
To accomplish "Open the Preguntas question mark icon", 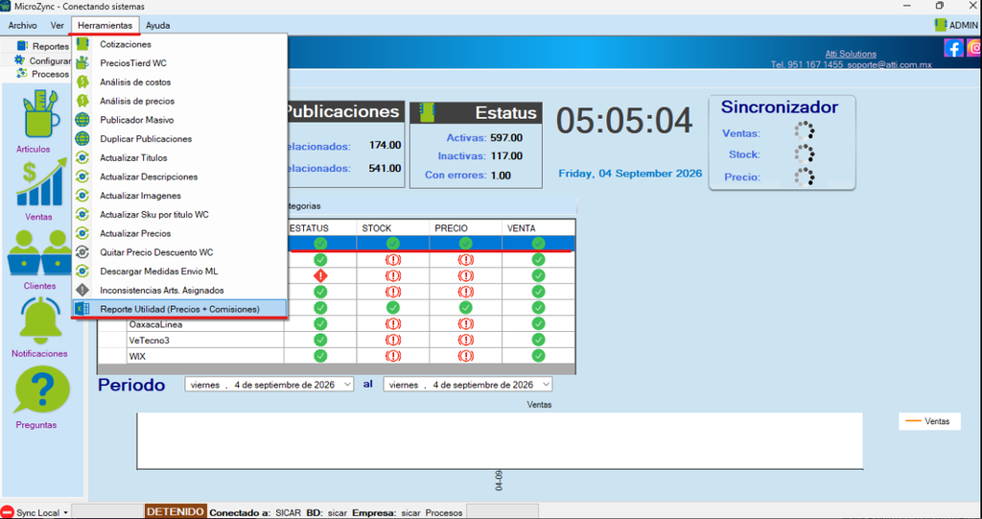I will pyautogui.click(x=41, y=390).
